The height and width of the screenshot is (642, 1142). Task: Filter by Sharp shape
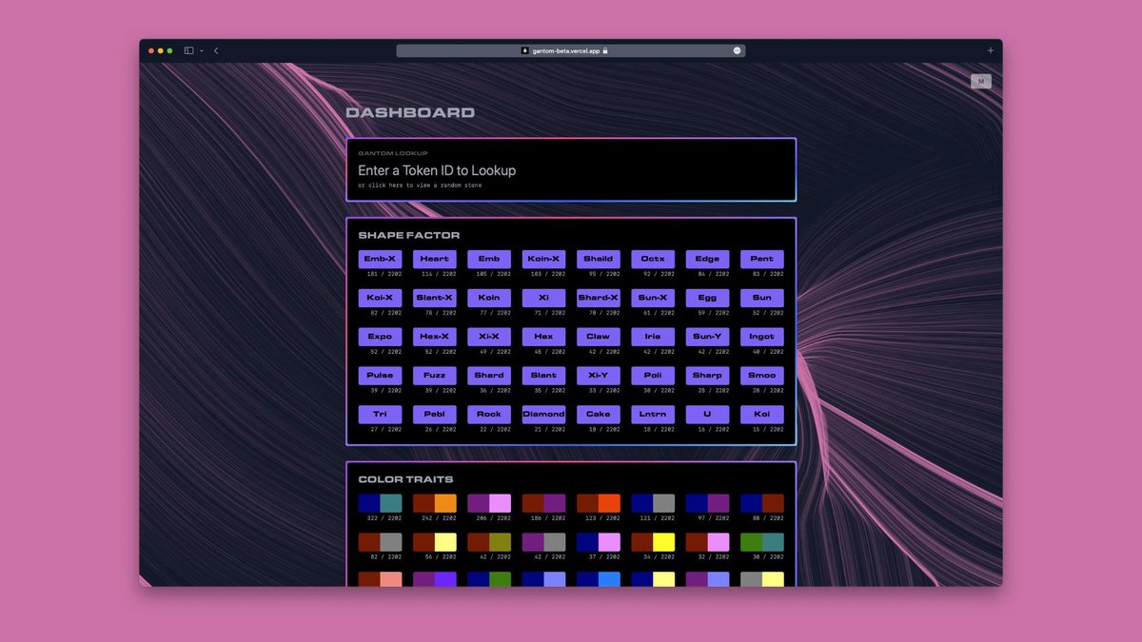(707, 376)
